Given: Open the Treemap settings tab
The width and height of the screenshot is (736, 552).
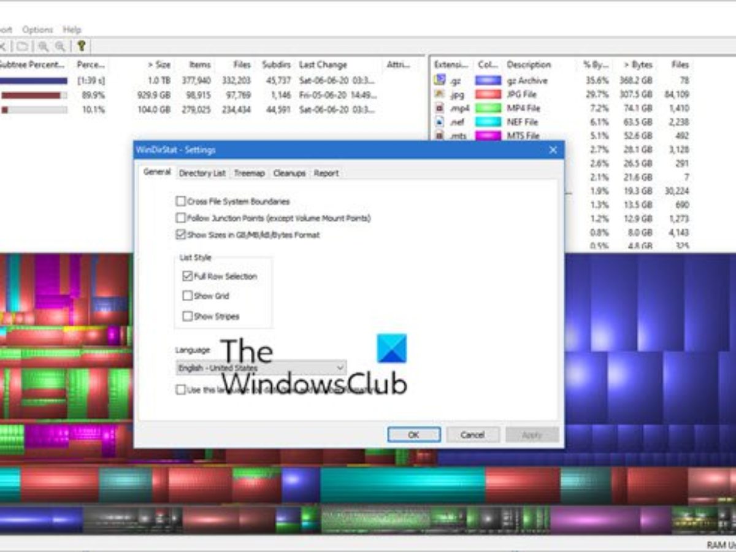Looking at the screenshot, I should click(x=249, y=174).
